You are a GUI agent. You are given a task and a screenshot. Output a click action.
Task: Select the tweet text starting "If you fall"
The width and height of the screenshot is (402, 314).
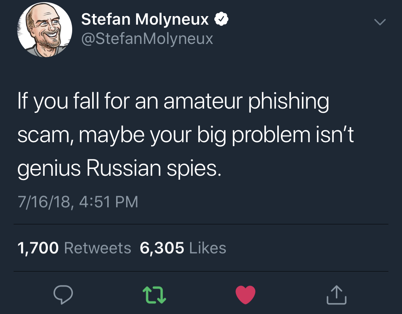[185, 135]
